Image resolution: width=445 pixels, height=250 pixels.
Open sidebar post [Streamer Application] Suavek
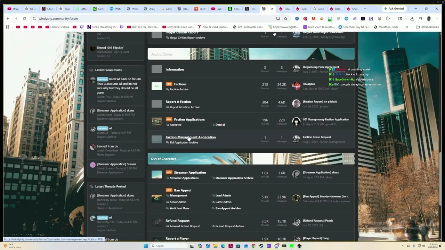tap(116, 164)
